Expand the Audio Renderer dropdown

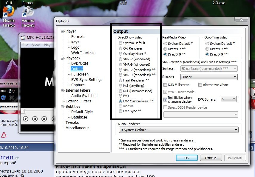click(178, 130)
